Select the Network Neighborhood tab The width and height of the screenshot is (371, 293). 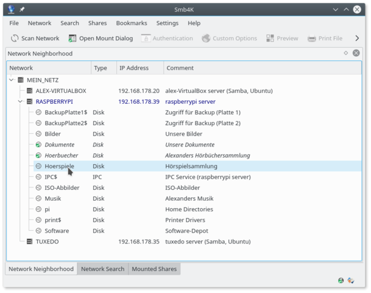coord(41,269)
